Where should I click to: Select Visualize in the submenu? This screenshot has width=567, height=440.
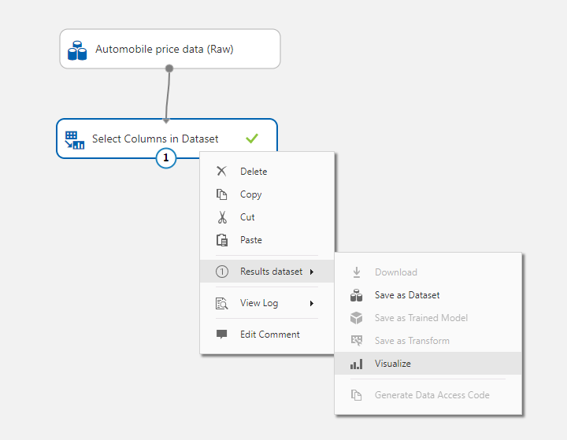click(428, 364)
